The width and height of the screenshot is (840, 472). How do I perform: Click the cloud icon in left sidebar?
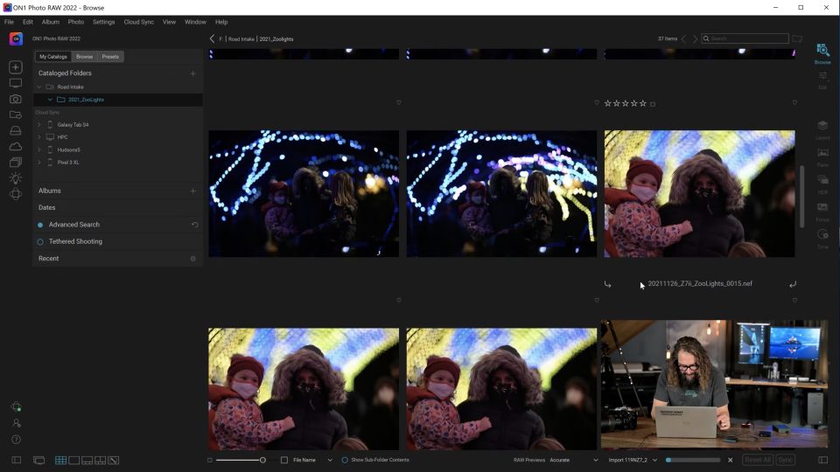pyautogui.click(x=16, y=147)
